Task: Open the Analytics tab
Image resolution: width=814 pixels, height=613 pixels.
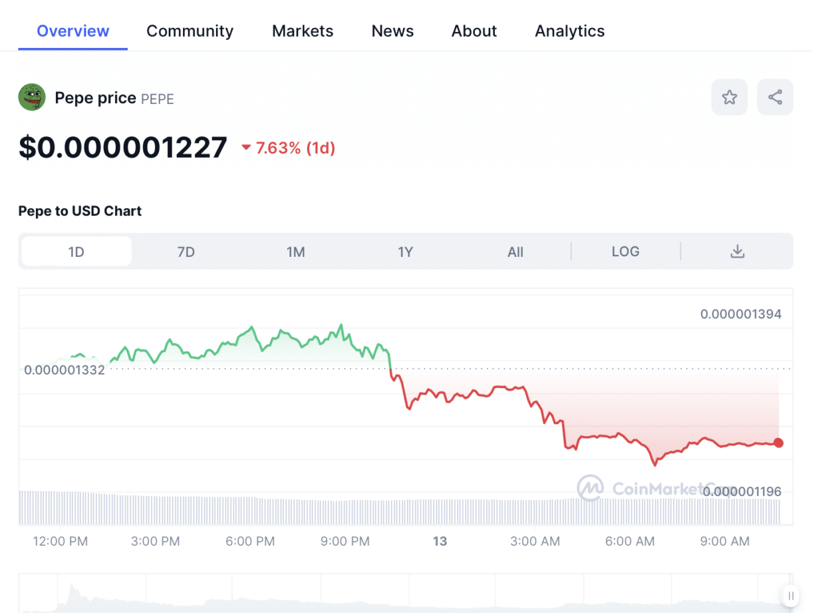Action: [x=569, y=31]
